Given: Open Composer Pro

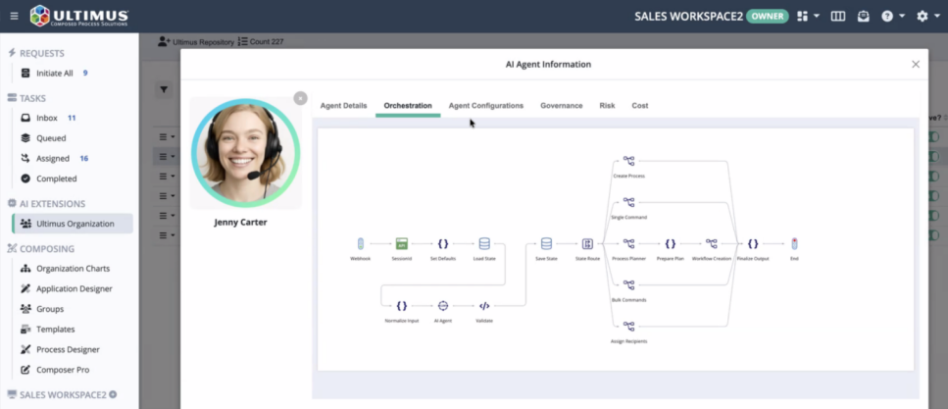Looking at the screenshot, I should [63, 370].
